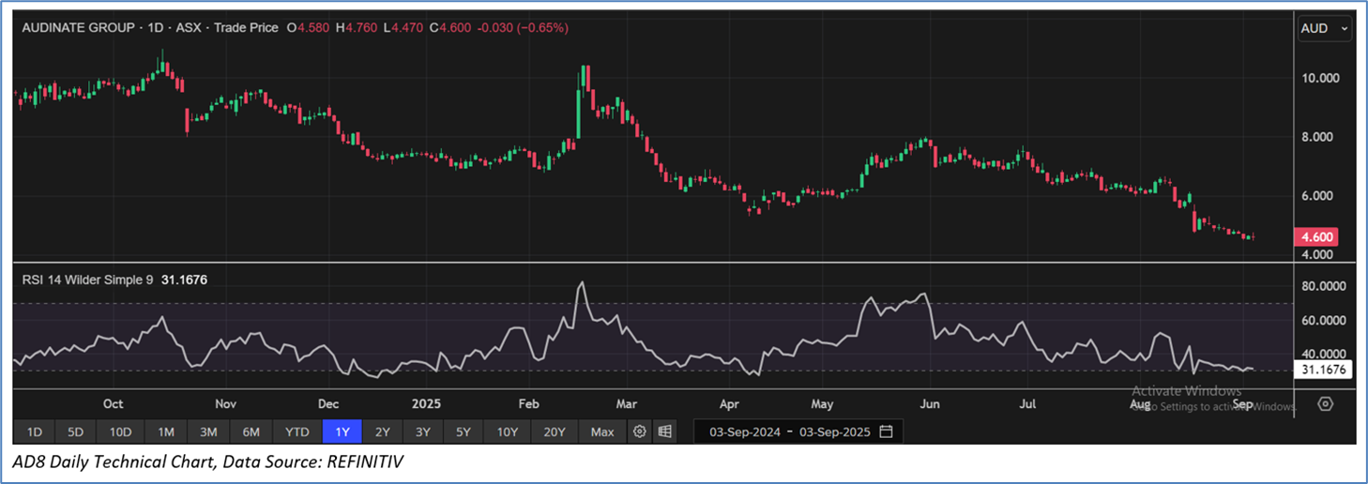Set chart range to 3M
1368x484 pixels.
point(208,431)
